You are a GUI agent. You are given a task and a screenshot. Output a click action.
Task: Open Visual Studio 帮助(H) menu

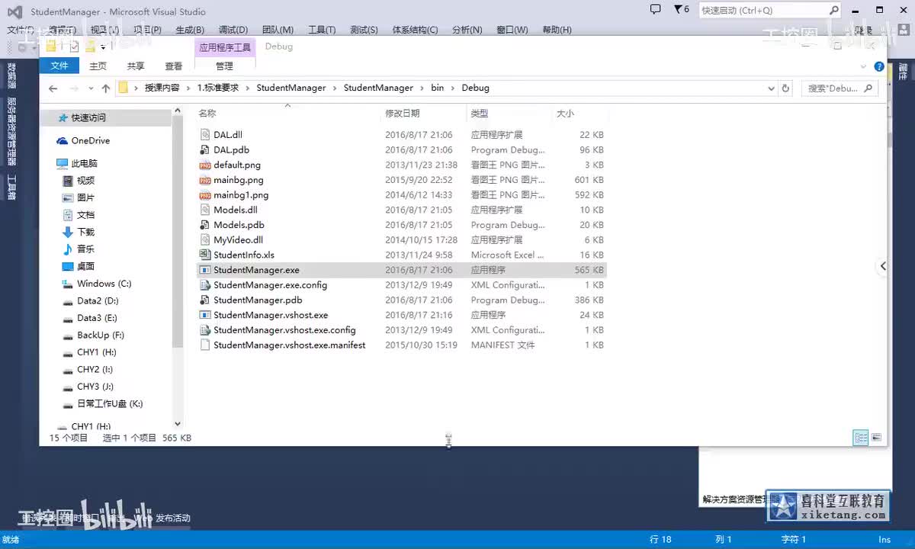(x=557, y=30)
